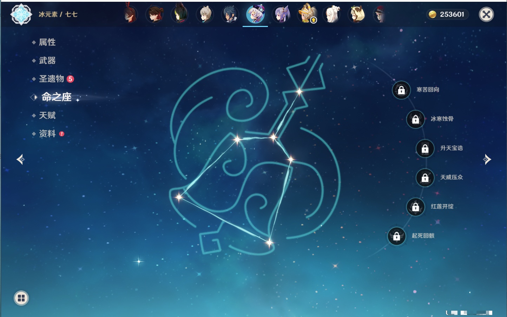This screenshot has width=507, height=317.
Task: Click the 起死回骸 label text
Action: [x=423, y=236]
